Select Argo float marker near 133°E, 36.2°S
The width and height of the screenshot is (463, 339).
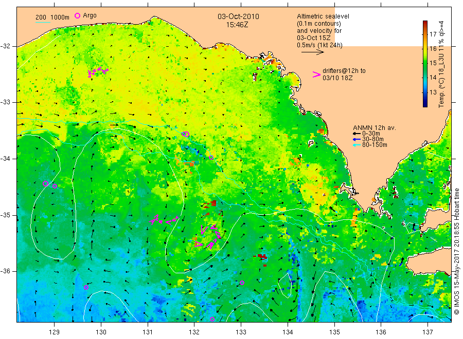pos(242,282)
